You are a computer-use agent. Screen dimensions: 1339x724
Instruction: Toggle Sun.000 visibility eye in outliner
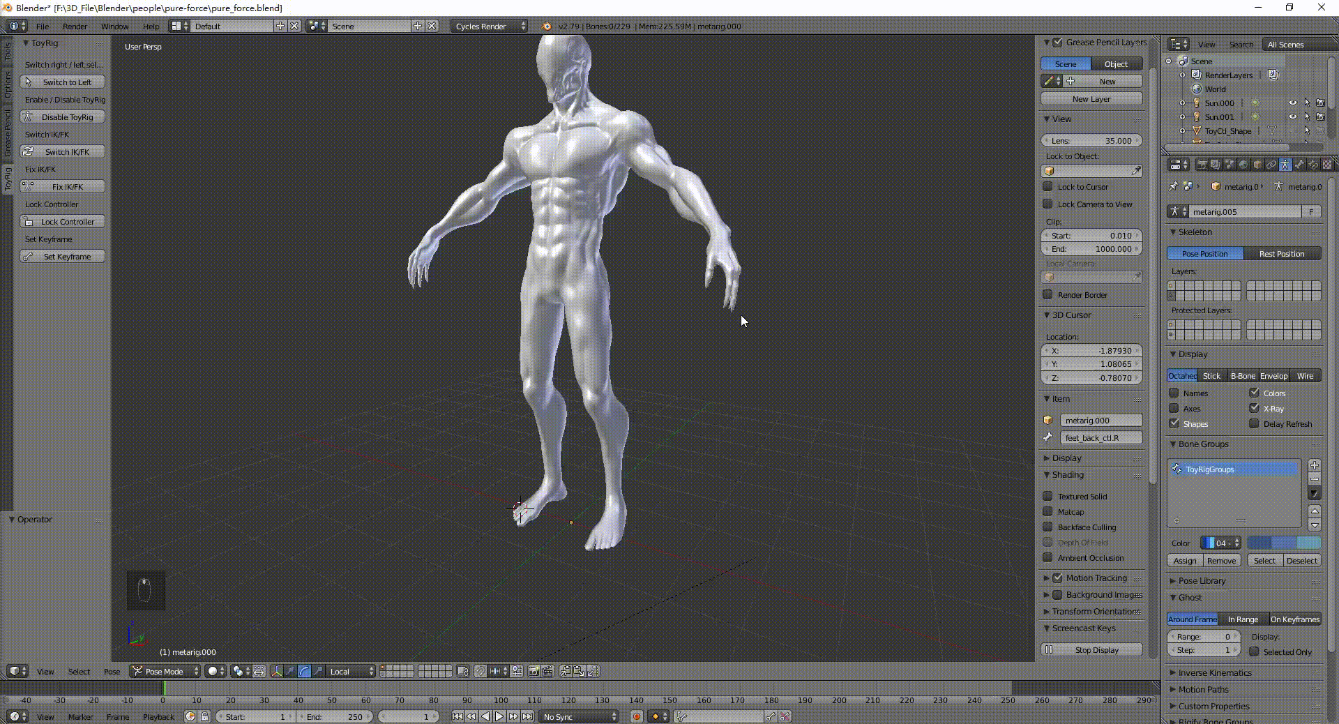pyautogui.click(x=1292, y=103)
